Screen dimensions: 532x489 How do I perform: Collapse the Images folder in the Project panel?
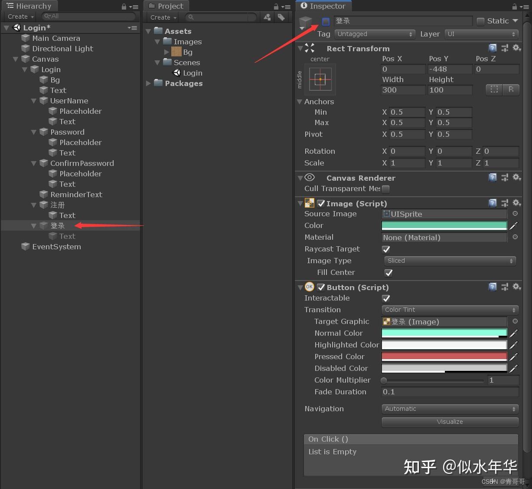click(x=157, y=42)
